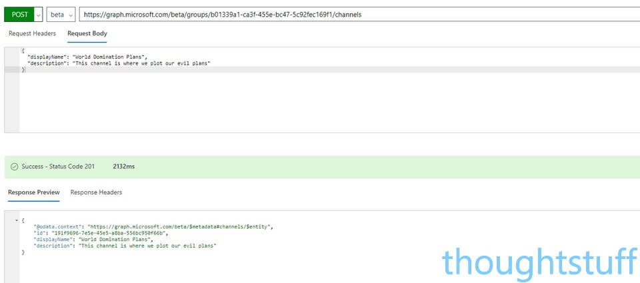Viewport: 640px width, 283px height.
Task: Open the Response Preview tab
Action: click(34, 192)
